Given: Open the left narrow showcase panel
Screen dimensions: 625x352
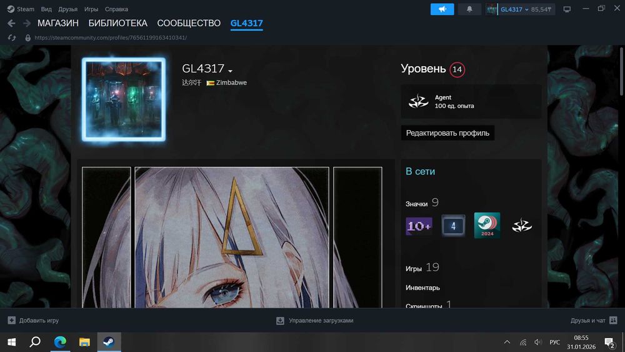Looking at the screenshot, I should 106,237.
